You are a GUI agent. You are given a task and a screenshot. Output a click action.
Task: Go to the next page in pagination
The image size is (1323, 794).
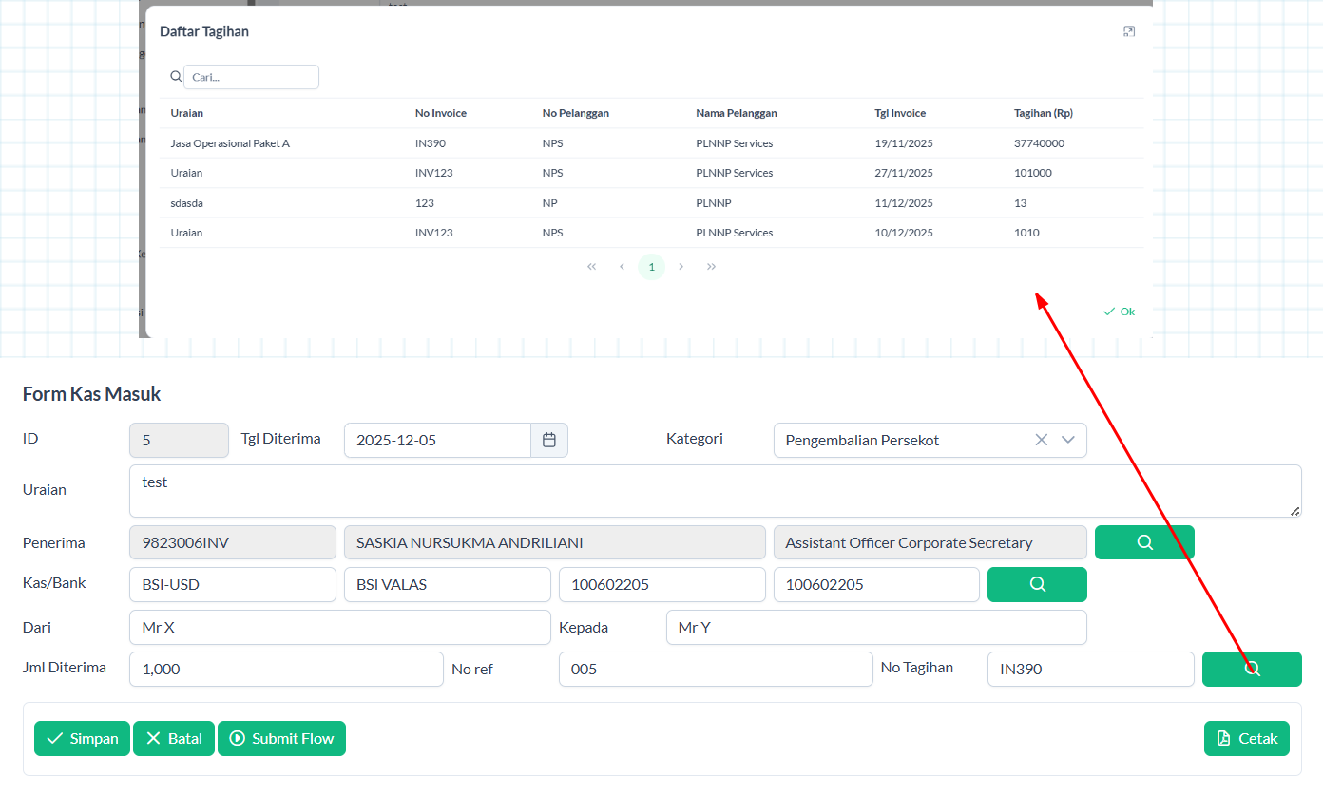point(681,267)
